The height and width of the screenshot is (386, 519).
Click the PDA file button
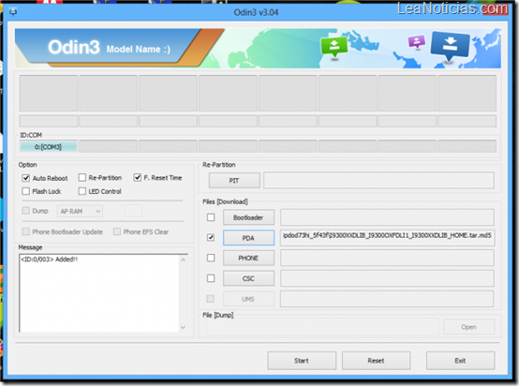(248, 238)
